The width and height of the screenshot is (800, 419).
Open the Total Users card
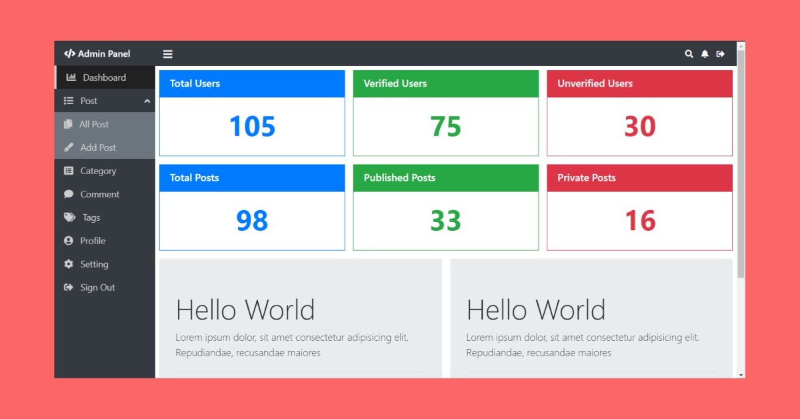pos(251,113)
